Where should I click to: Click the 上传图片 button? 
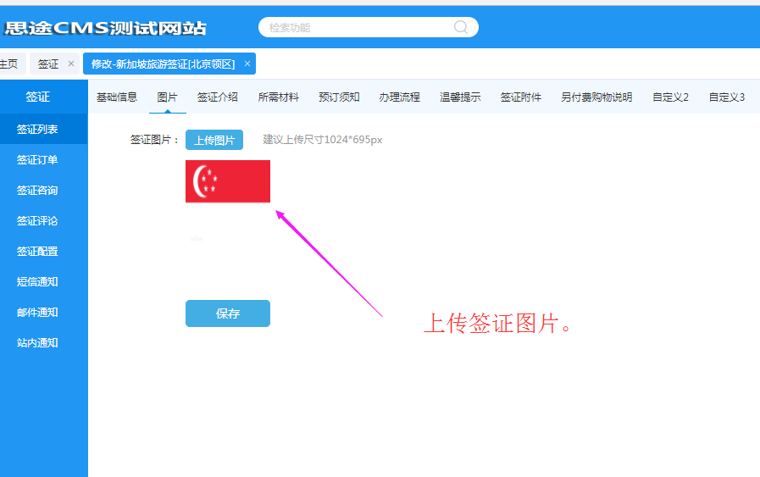tap(214, 140)
